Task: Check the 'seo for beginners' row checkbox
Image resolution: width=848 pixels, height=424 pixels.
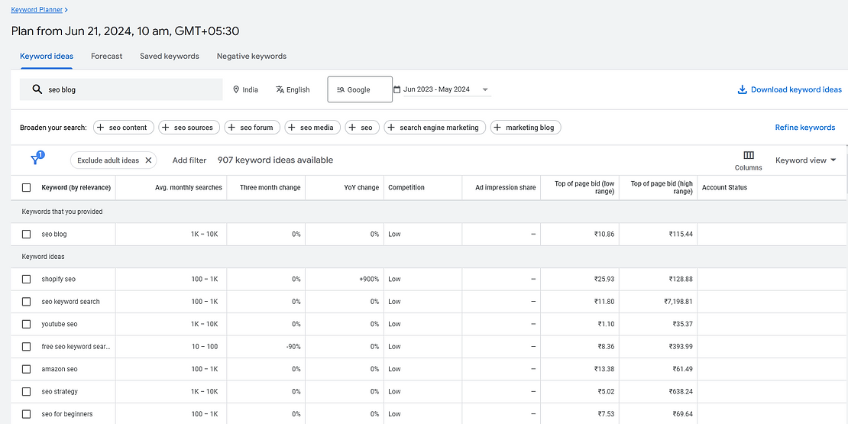Action: point(27,414)
